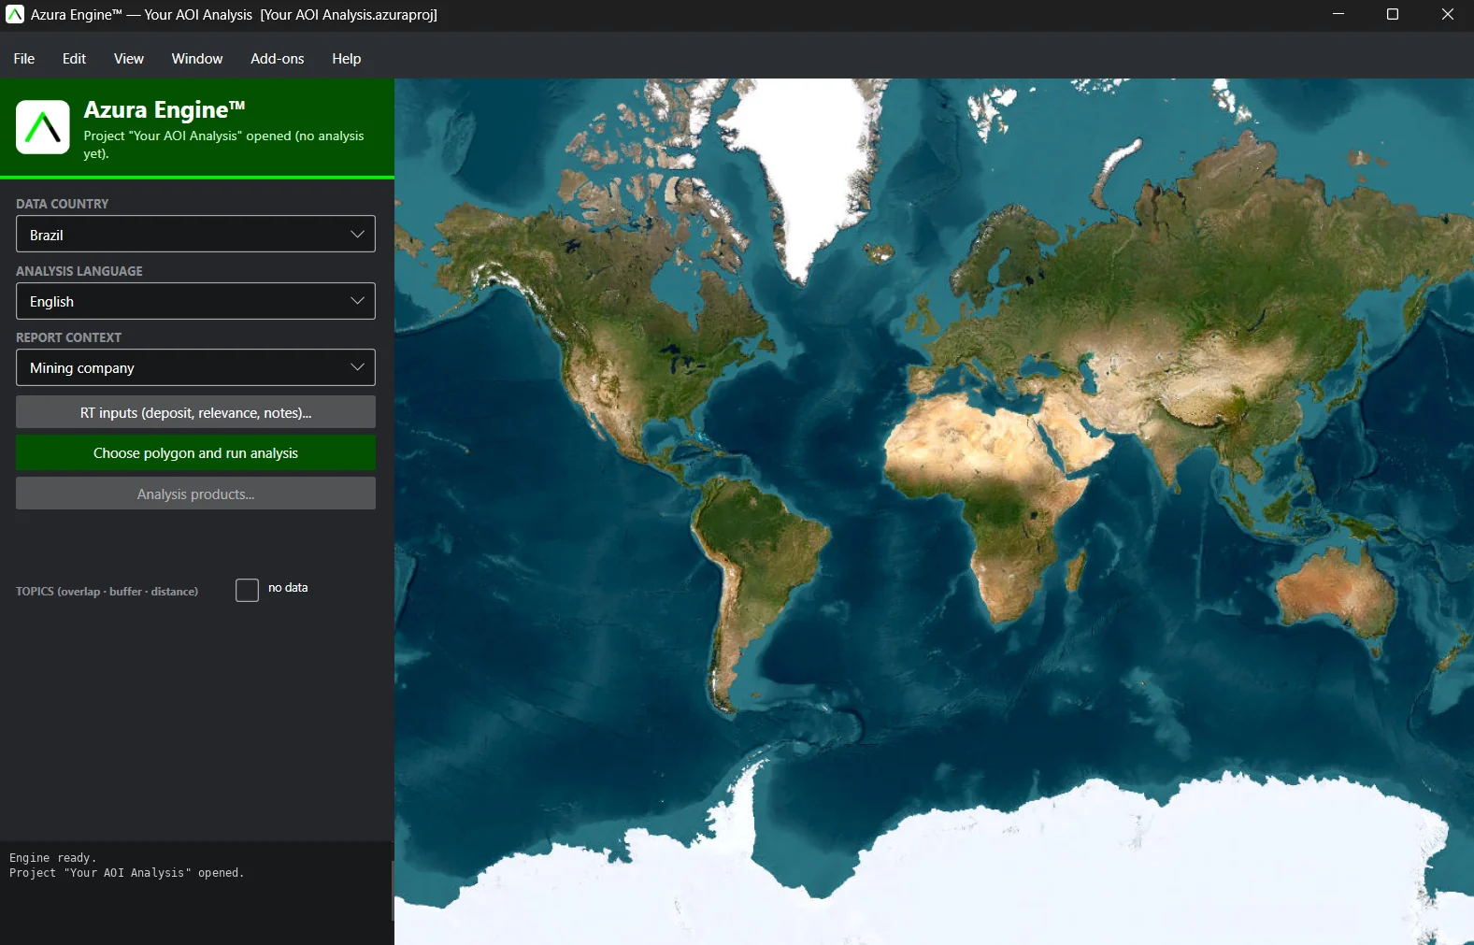
Task: Open the Add-ons menu
Action: point(278,59)
